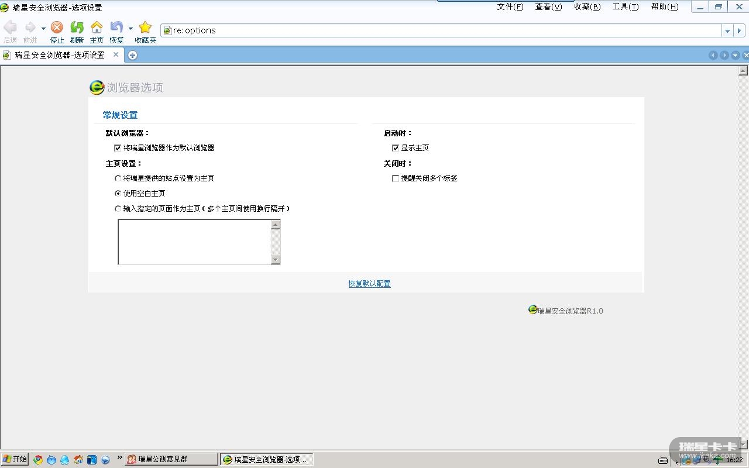Click inside the homepage URL text area
Viewport: 749px width, 468px height.
coord(194,242)
